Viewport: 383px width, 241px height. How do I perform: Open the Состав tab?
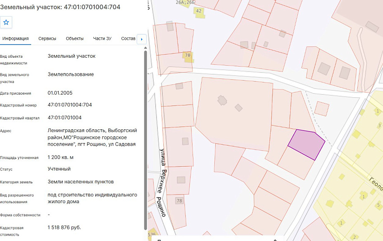click(x=128, y=39)
